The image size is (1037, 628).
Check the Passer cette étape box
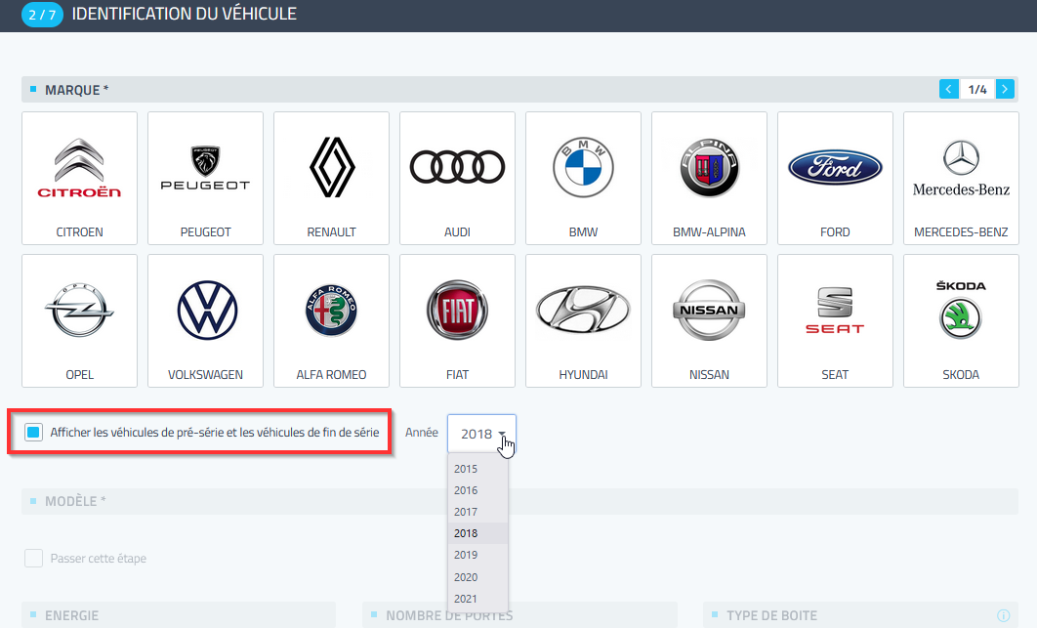[x=34, y=558]
